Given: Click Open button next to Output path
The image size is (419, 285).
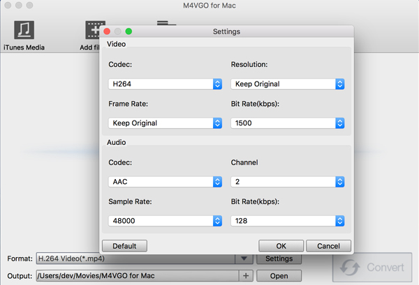Looking at the screenshot, I should 279,276.
